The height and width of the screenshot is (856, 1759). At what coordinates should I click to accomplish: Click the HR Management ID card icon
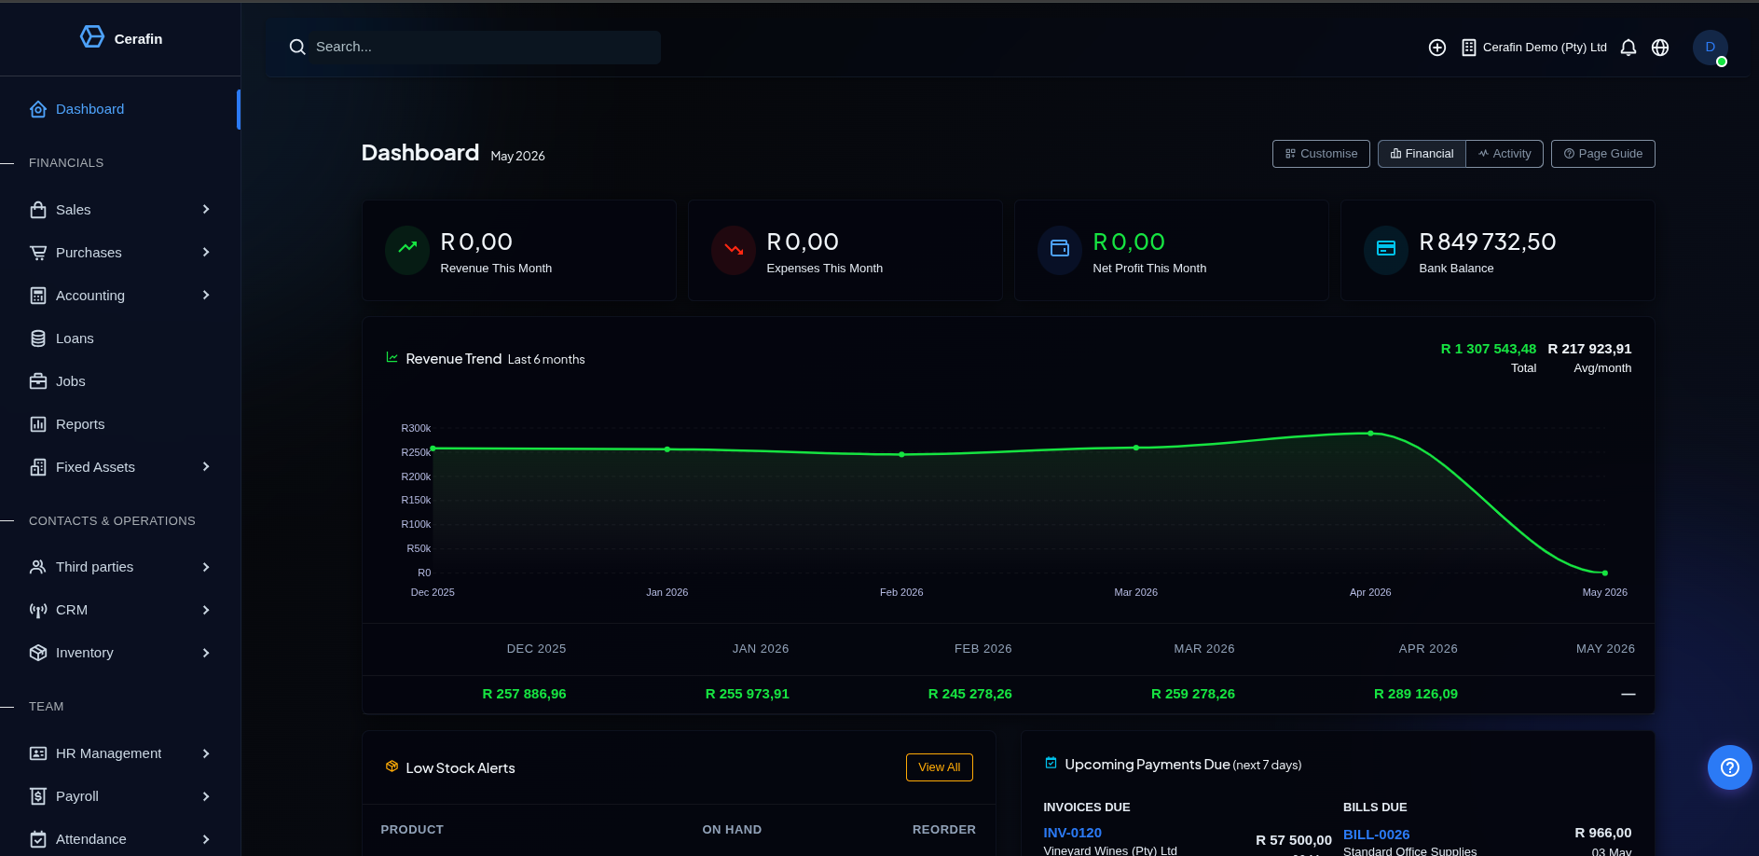[38, 753]
